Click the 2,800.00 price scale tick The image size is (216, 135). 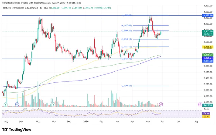208,66
